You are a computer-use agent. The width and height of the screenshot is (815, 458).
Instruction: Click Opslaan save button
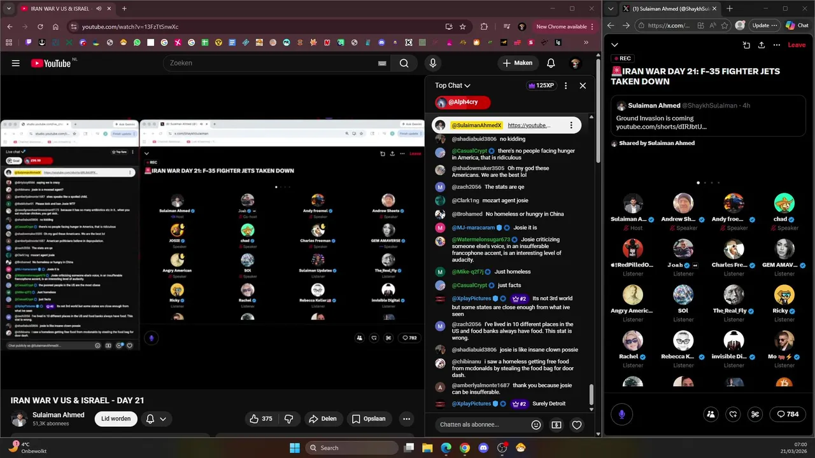pyautogui.click(x=369, y=419)
